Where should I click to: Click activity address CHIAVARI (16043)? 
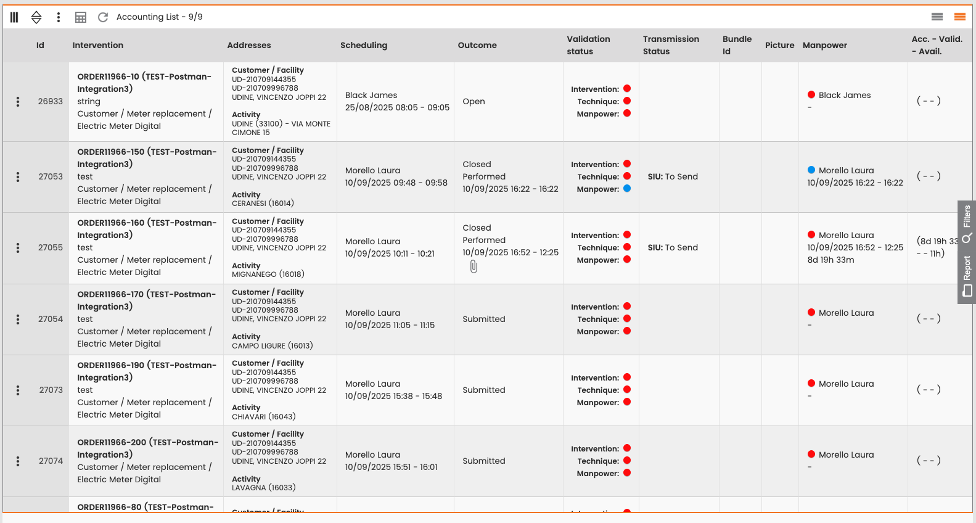point(264,417)
